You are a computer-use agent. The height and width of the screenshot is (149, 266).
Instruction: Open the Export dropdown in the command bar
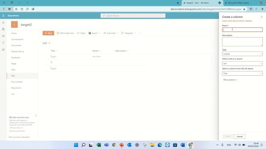94,33
